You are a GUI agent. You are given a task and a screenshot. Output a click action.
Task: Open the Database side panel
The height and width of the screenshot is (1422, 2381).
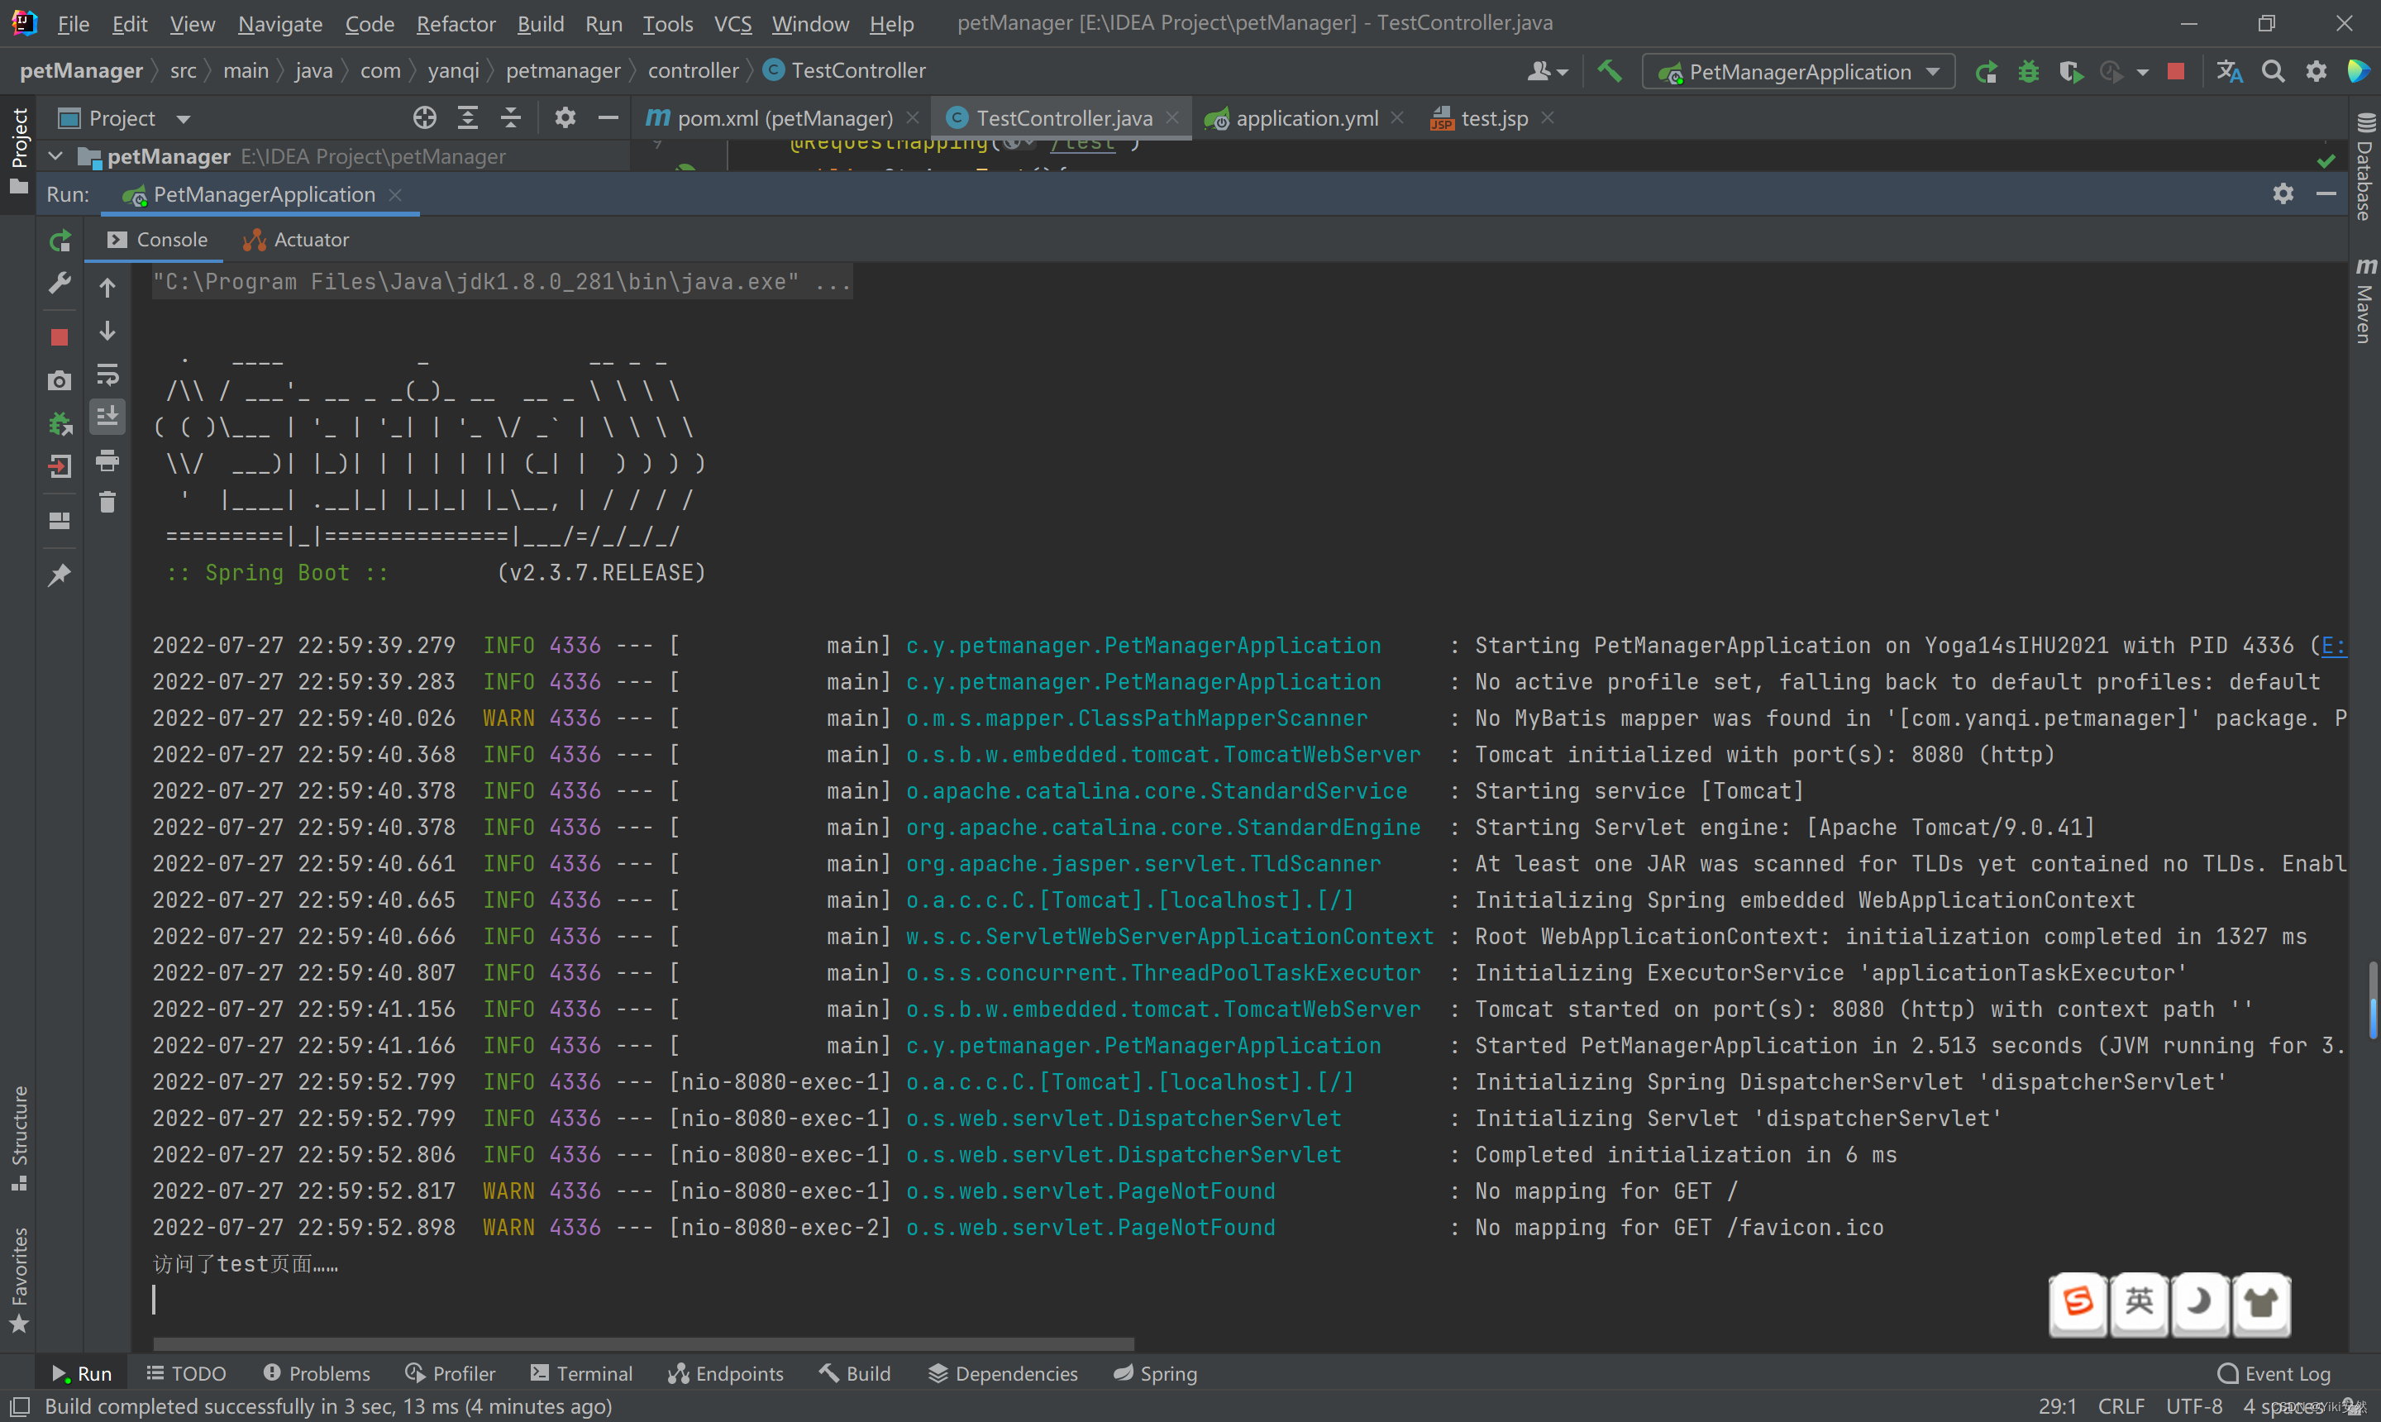pyautogui.click(x=2364, y=167)
